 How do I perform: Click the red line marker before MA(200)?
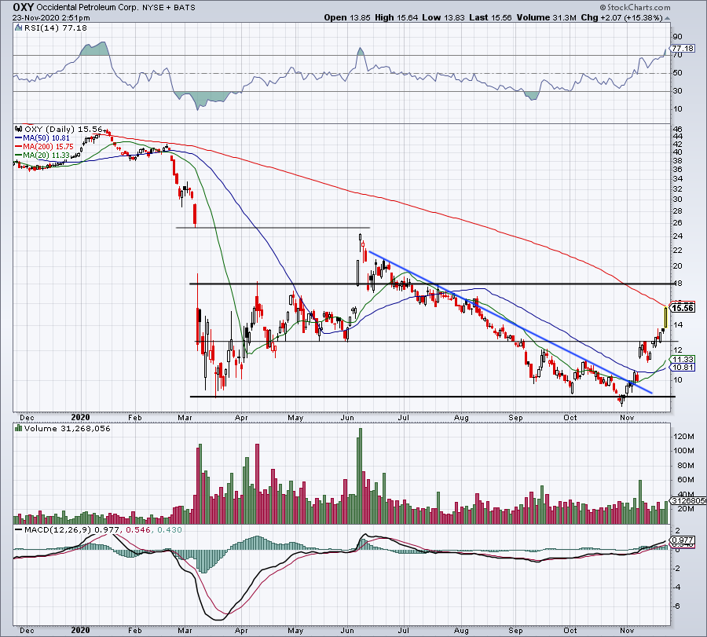click(x=19, y=147)
